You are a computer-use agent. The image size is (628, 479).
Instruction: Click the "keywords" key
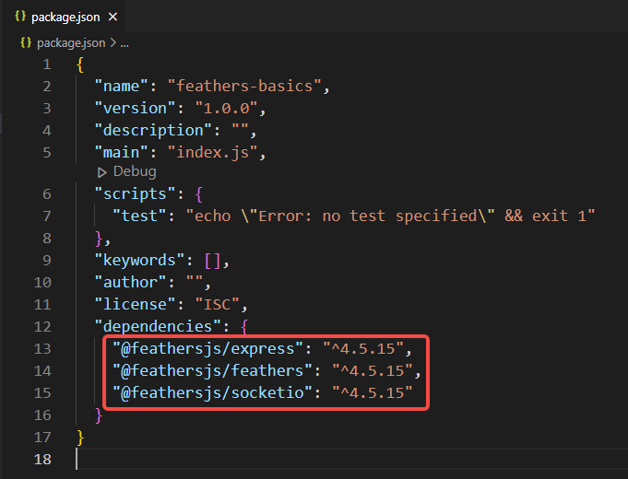(x=139, y=261)
